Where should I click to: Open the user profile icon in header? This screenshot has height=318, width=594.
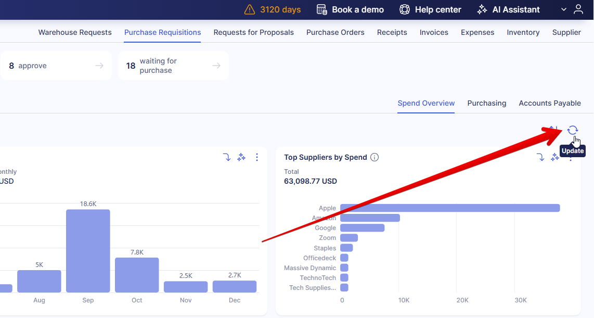578,9
